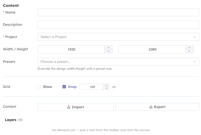Click the download icon on Export button

tap(151, 107)
